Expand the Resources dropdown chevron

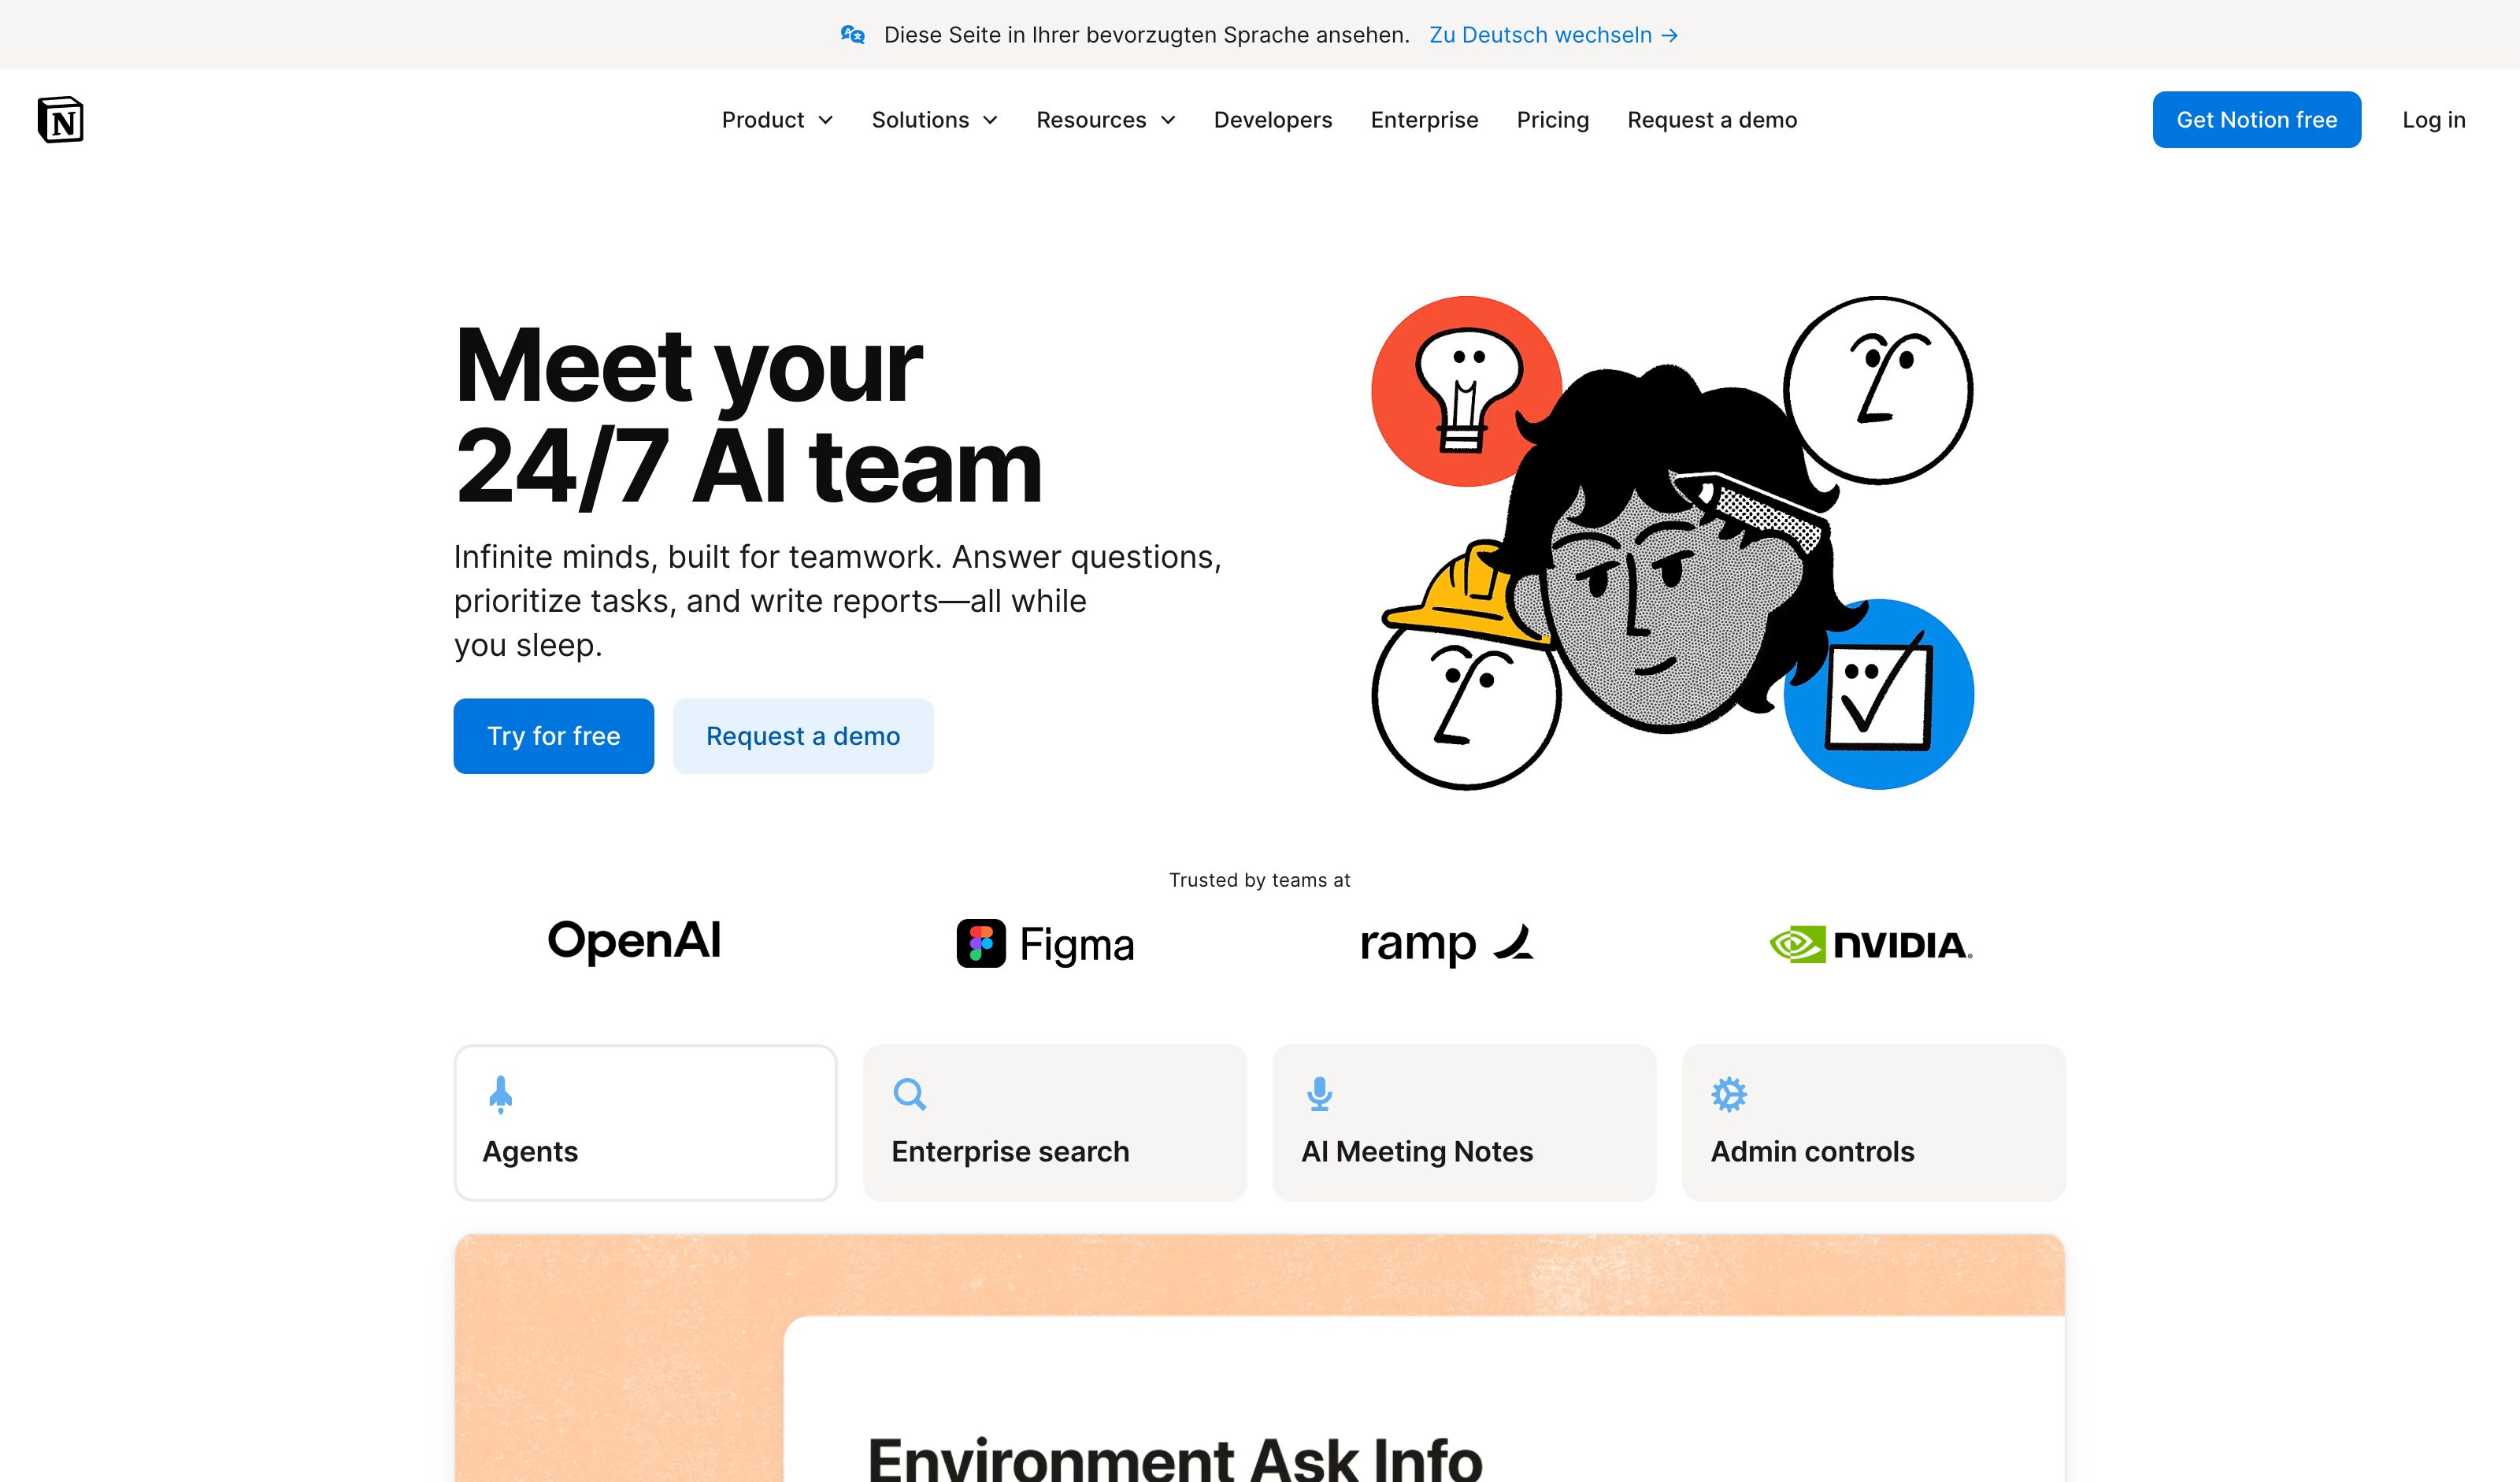(x=1168, y=120)
